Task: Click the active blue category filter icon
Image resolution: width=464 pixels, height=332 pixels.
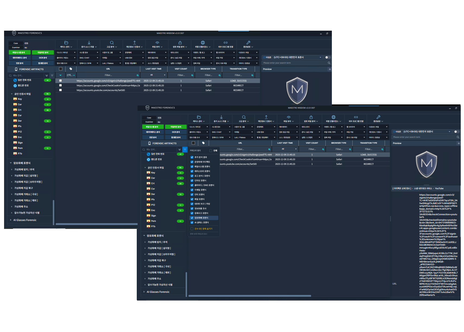Action: [185, 149]
